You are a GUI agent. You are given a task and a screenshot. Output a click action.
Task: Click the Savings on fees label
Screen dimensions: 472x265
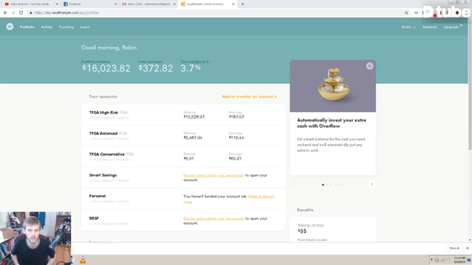pyautogui.click(x=310, y=225)
